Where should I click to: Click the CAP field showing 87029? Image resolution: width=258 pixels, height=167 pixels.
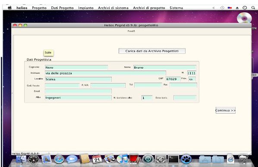173,79
